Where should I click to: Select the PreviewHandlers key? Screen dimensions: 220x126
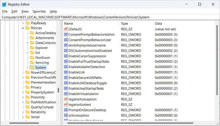point(43,82)
